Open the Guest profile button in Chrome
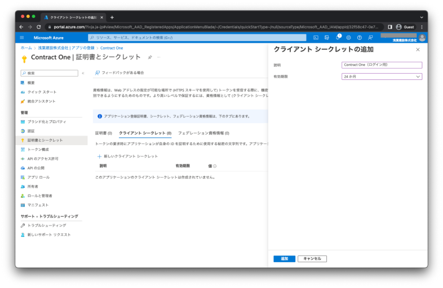 tap(405, 27)
